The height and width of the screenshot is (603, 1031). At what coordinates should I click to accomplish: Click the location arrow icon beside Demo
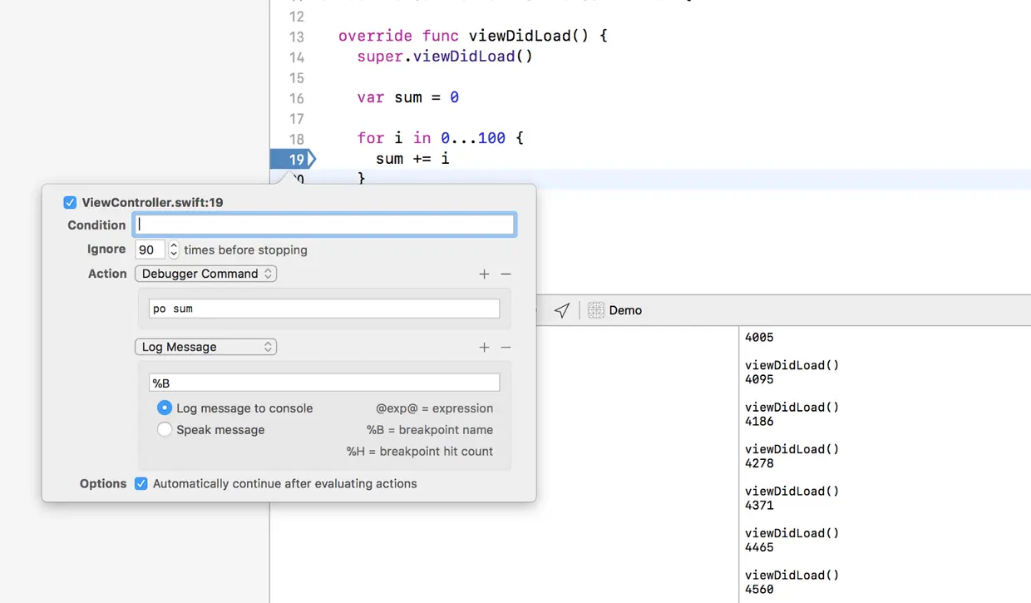pos(562,310)
